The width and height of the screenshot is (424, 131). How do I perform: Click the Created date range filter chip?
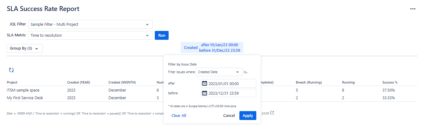[x=212, y=47]
